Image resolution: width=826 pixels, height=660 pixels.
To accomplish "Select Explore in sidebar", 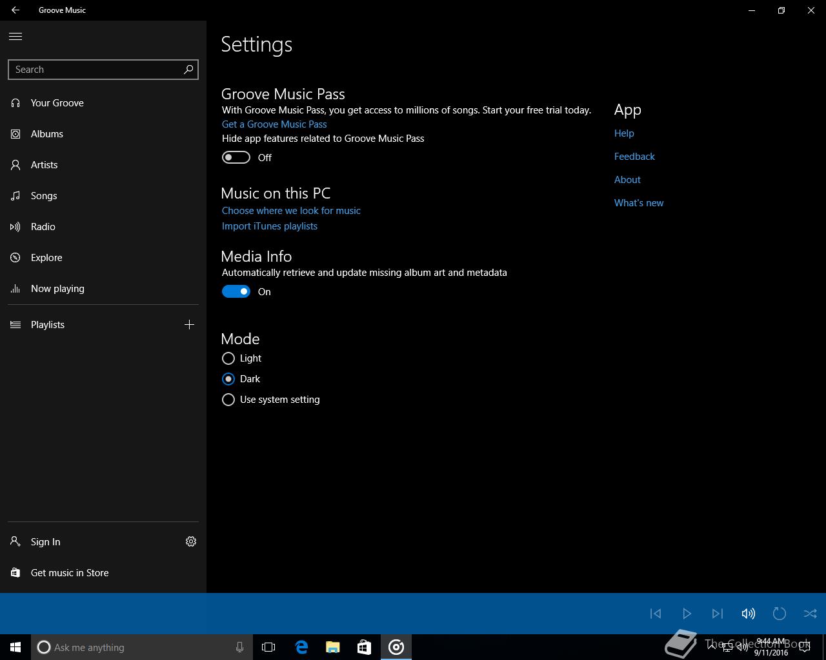I will click(103, 258).
